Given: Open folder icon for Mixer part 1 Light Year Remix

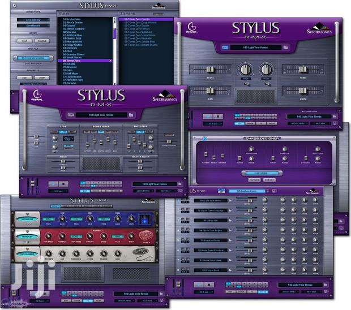Looking at the screenshot, I should click(230, 201).
